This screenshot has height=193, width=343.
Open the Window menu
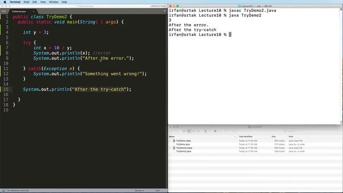coord(54,2)
